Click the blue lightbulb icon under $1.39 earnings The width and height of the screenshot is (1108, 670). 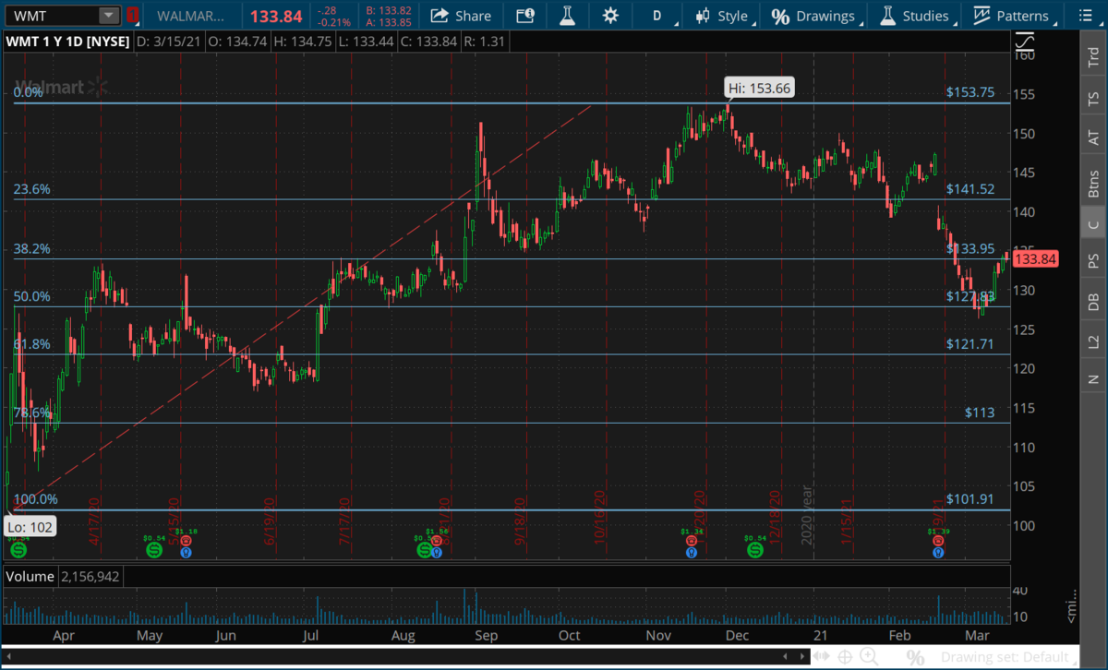click(938, 553)
